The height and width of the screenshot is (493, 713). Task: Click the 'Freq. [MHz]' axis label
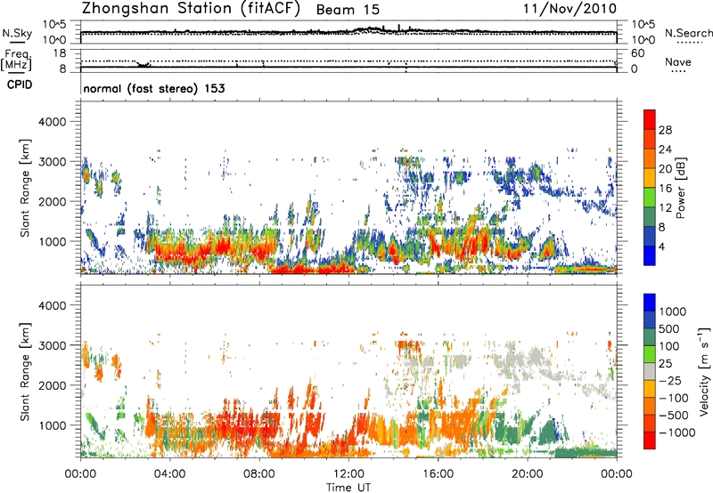(16, 60)
